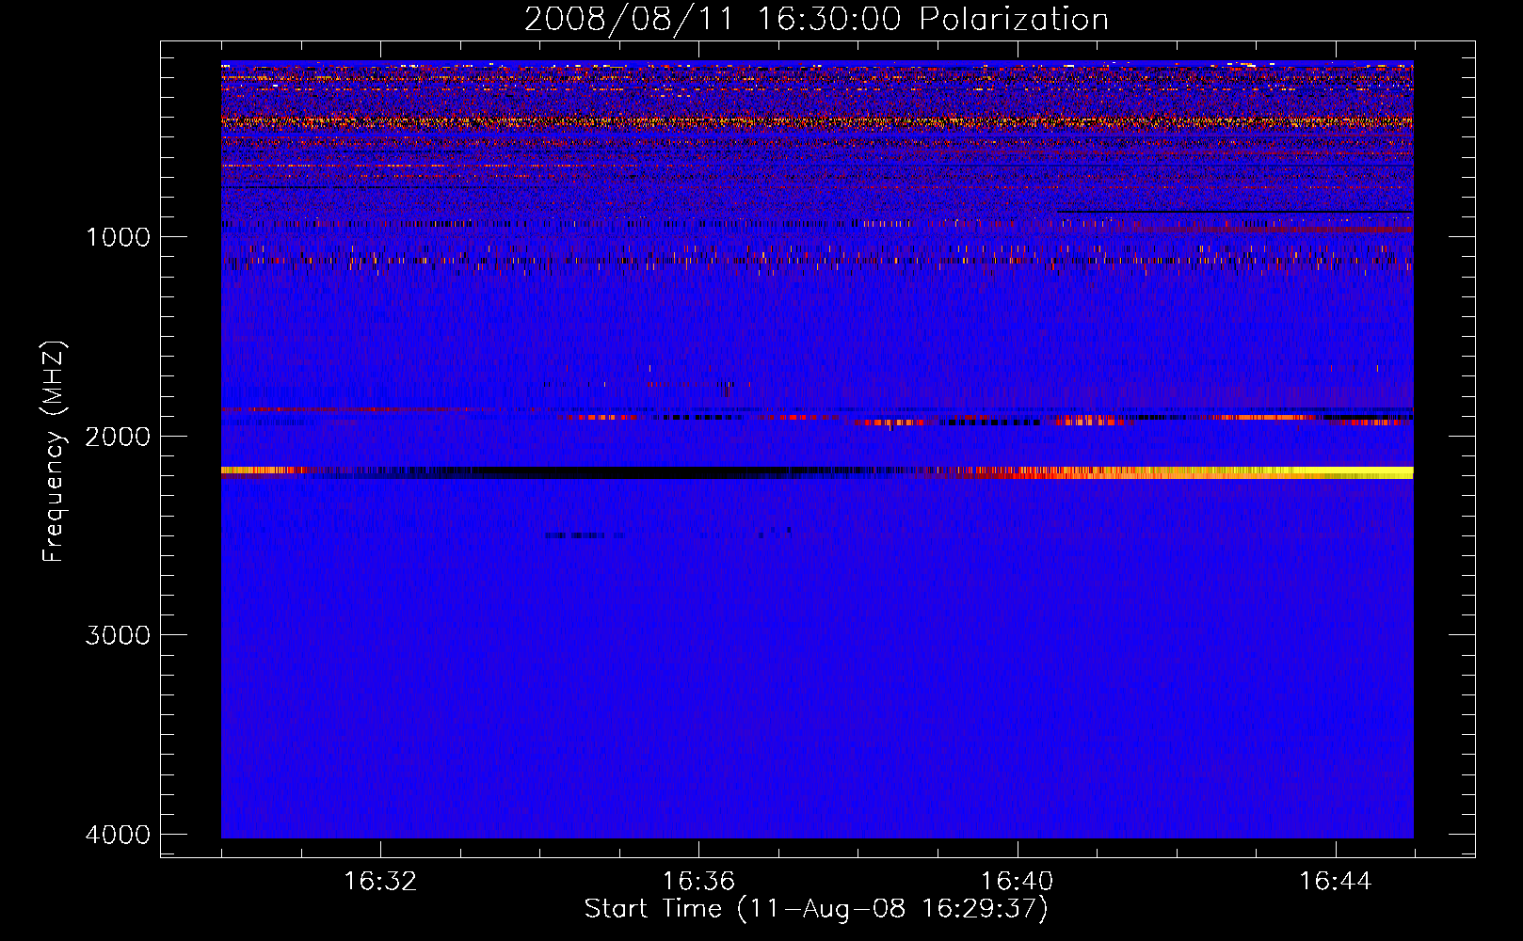Click the 16:36 time tick label
This screenshot has height=941, width=1523.
click(698, 882)
